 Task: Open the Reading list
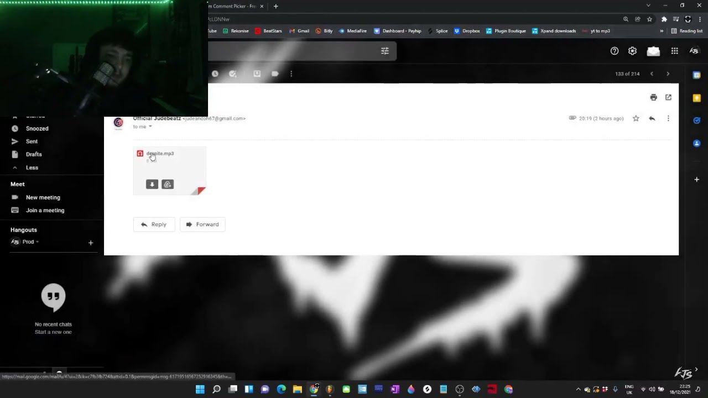point(686,31)
